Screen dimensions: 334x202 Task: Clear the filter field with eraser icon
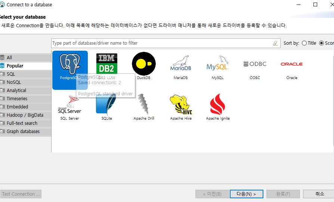[x=275, y=43]
